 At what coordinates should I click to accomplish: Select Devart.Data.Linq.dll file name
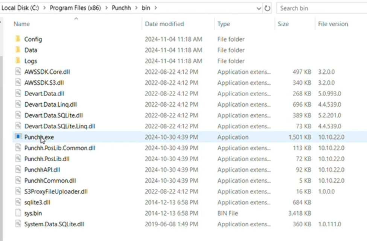coord(50,105)
